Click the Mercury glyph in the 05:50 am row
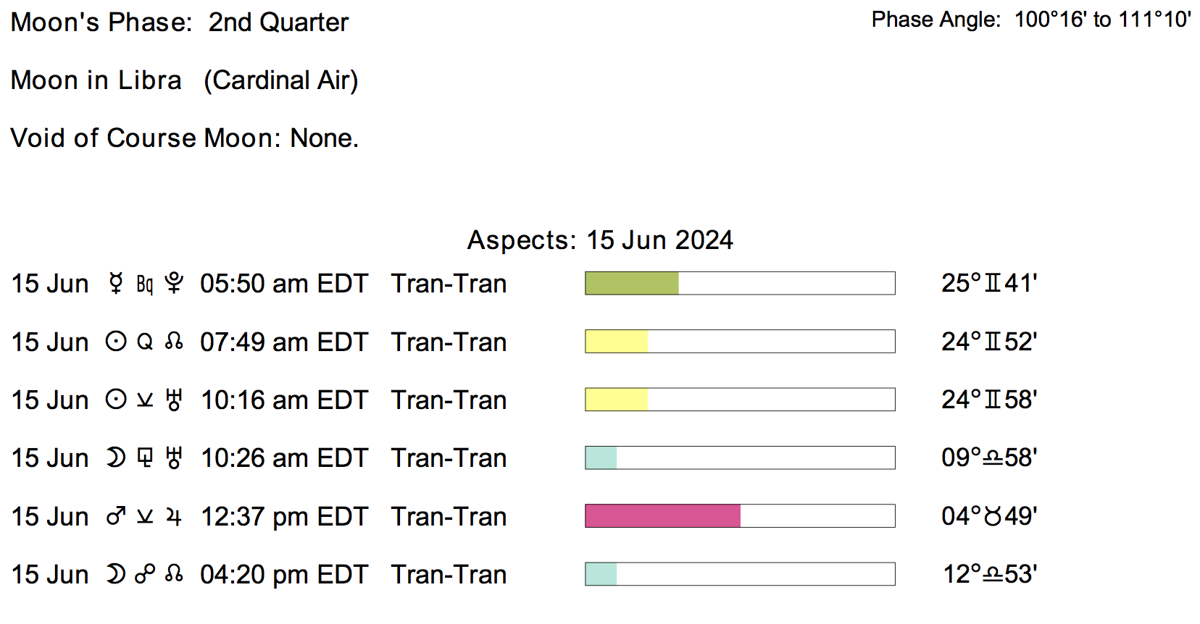The height and width of the screenshot is (624, 1200). 116,284
